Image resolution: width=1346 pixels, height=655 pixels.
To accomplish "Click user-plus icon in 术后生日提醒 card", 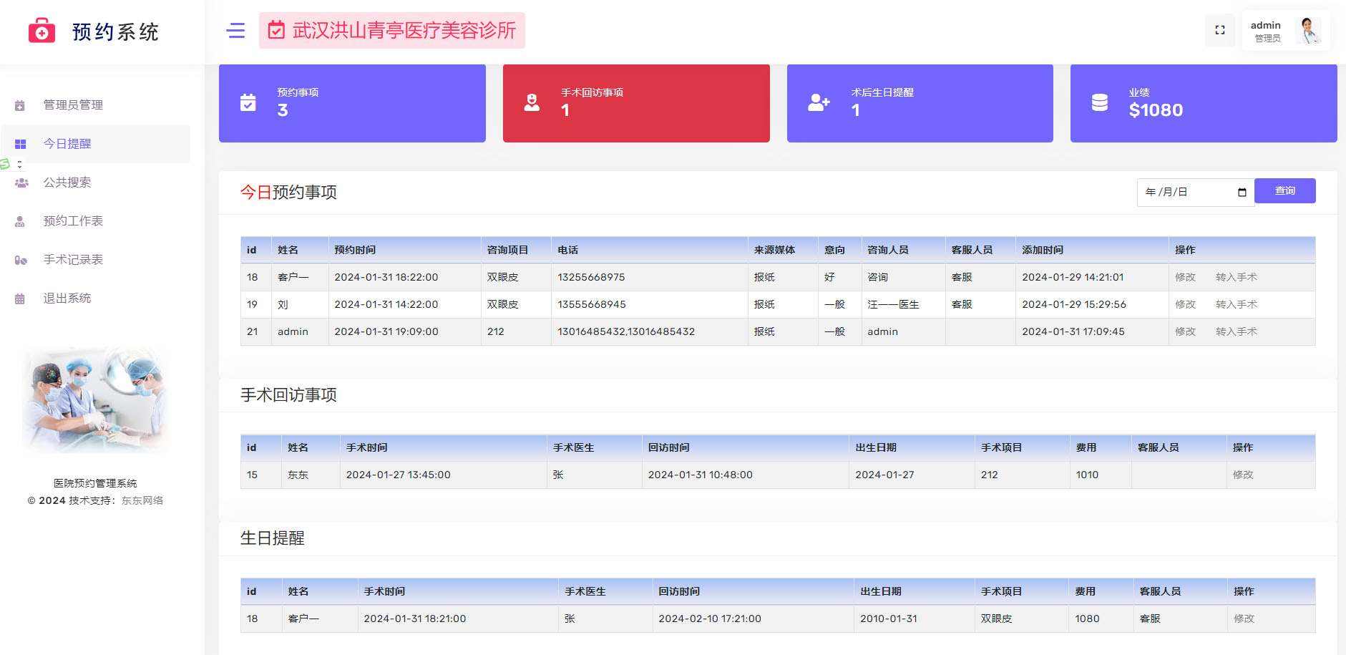I will (819, 102).
